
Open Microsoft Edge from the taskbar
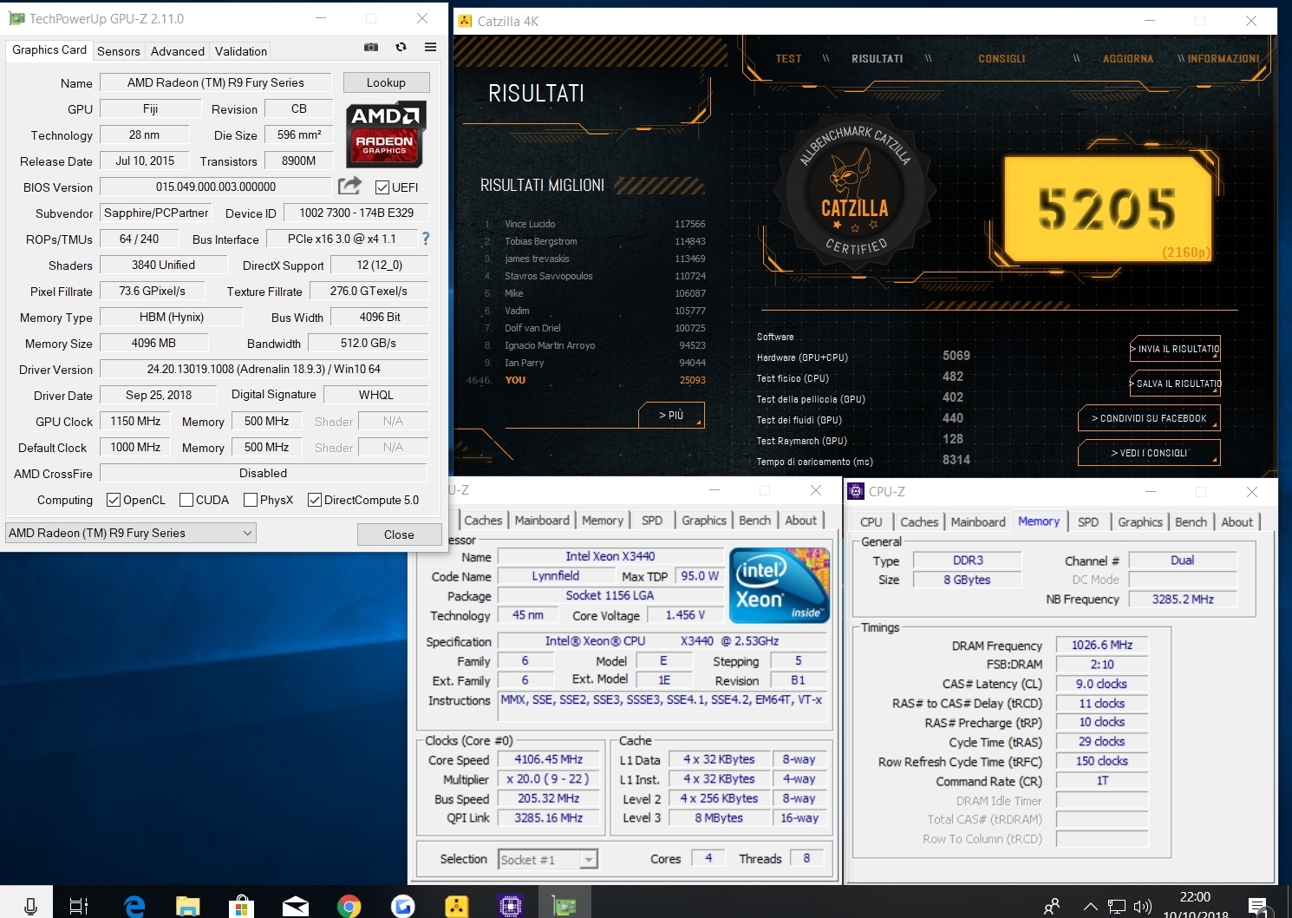tap(134, 906)
